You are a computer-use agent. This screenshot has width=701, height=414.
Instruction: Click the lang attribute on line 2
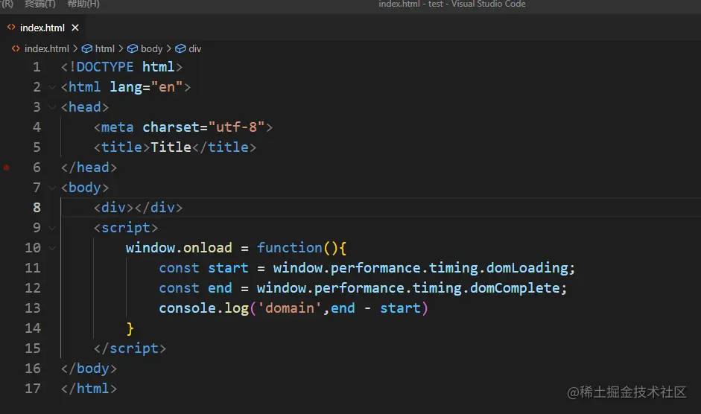pos(126,87)
